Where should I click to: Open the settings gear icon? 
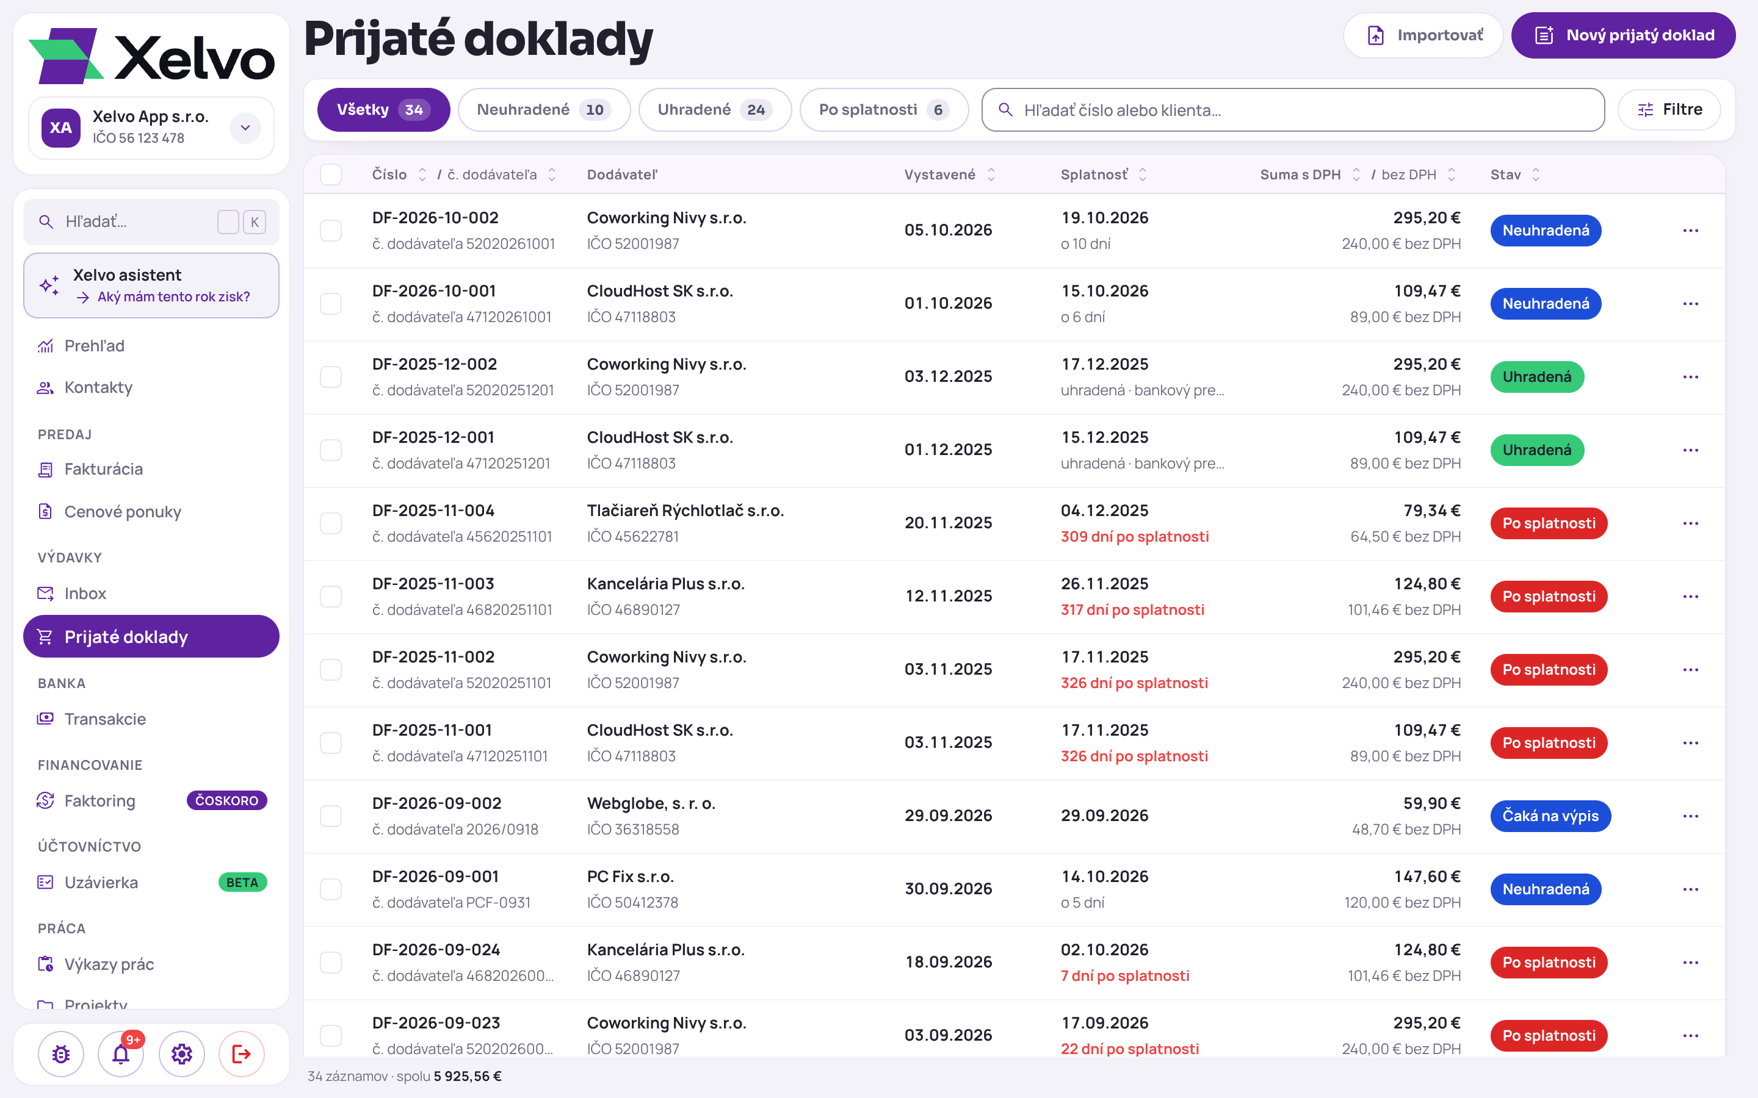[182, 1053]
